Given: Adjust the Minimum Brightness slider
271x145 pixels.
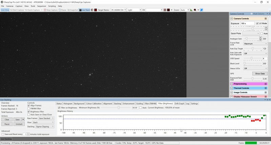Looking at the screenshot, I should pyautogui.click(x=119, y=108).
